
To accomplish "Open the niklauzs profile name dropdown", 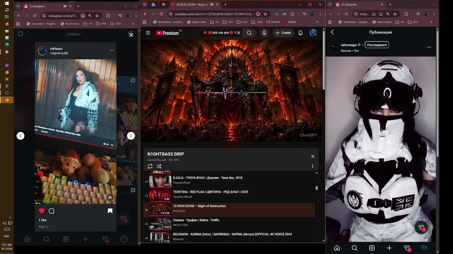I will click(x=75, y=34).
